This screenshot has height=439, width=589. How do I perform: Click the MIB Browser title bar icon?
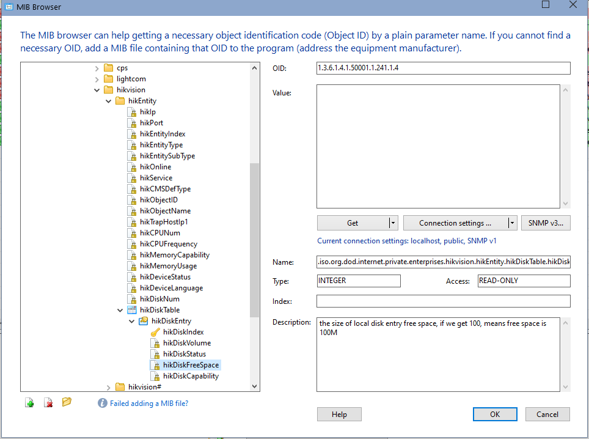point(9,7)
